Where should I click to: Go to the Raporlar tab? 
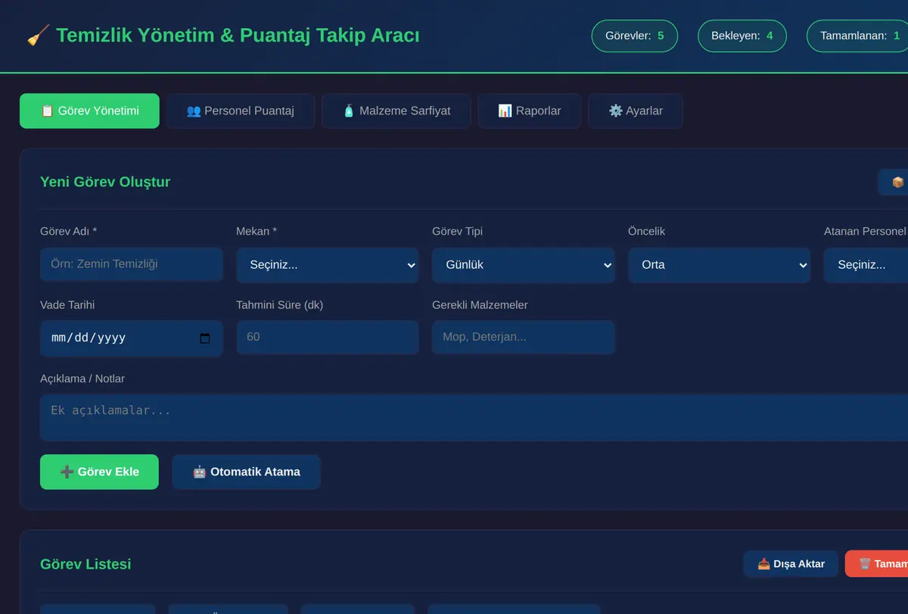click(x=530, y=111)
